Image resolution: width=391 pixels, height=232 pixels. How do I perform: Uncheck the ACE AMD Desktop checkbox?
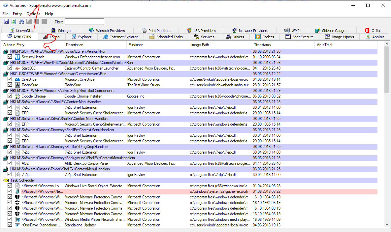coord(10,163)
